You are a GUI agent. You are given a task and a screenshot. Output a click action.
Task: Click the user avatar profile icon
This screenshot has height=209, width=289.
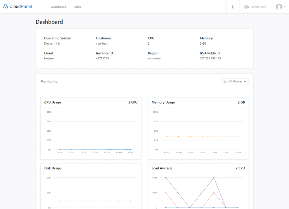[278, 7]
